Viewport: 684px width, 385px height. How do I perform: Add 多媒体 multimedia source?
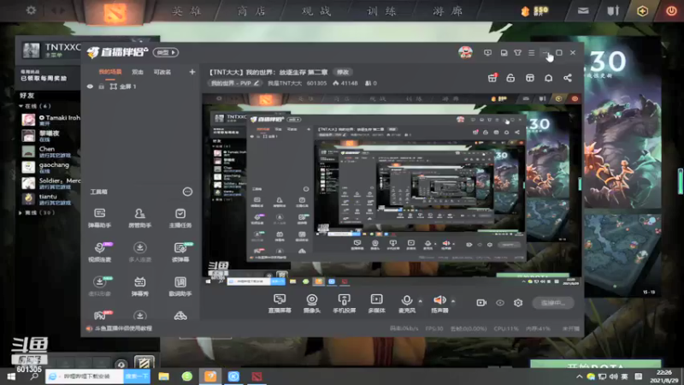(x=376, y=304)
